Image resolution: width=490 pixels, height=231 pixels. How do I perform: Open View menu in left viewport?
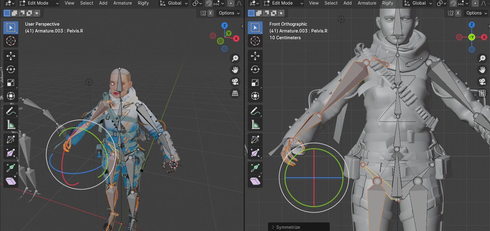69,3
